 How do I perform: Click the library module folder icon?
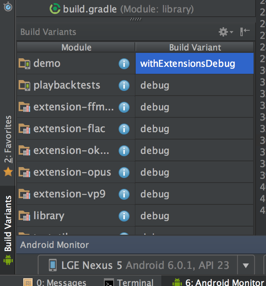click(24, 216)
